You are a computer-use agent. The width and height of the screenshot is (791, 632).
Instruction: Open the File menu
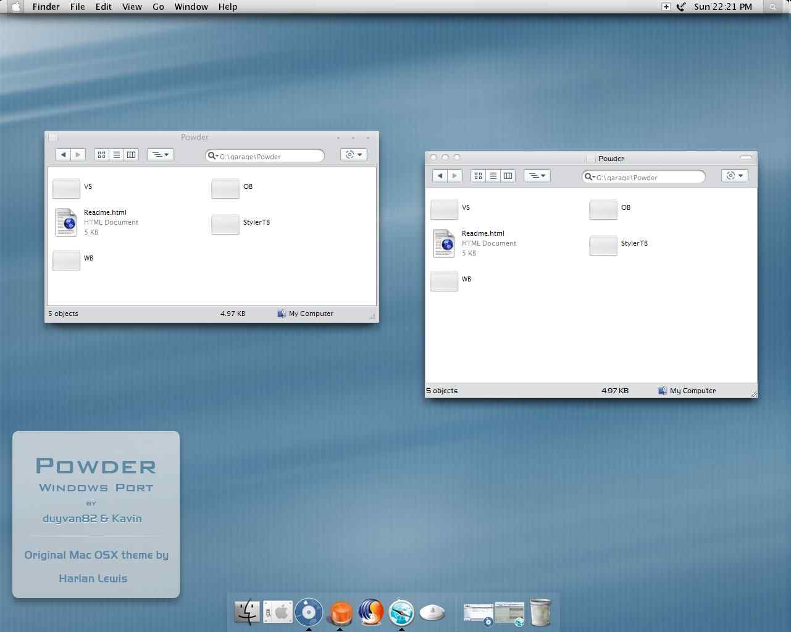point(78,7)
